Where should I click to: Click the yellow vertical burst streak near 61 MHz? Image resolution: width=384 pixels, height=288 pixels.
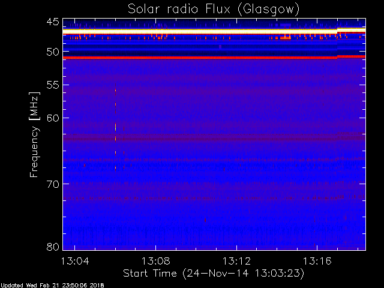point(115,127)
